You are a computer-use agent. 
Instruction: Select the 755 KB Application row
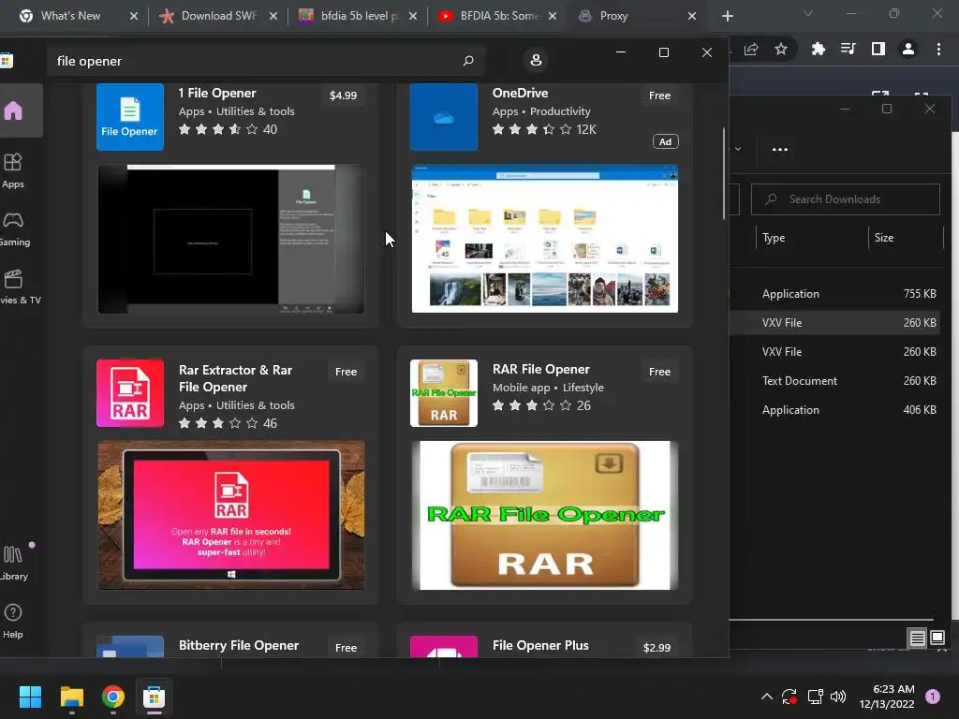point(834,294)
